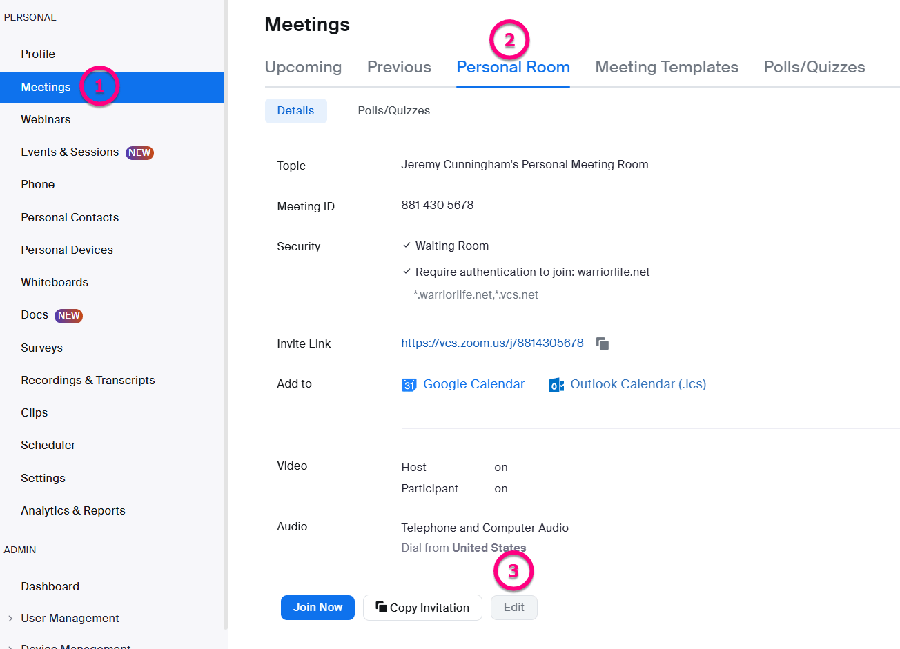The image size is (900, 649).
Task: Open the Polls/Quizzes sub-tab under Personal Room
Action: pos(393,110)
